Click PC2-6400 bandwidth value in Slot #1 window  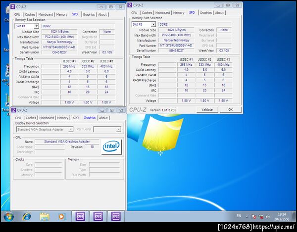pos(59,37)
